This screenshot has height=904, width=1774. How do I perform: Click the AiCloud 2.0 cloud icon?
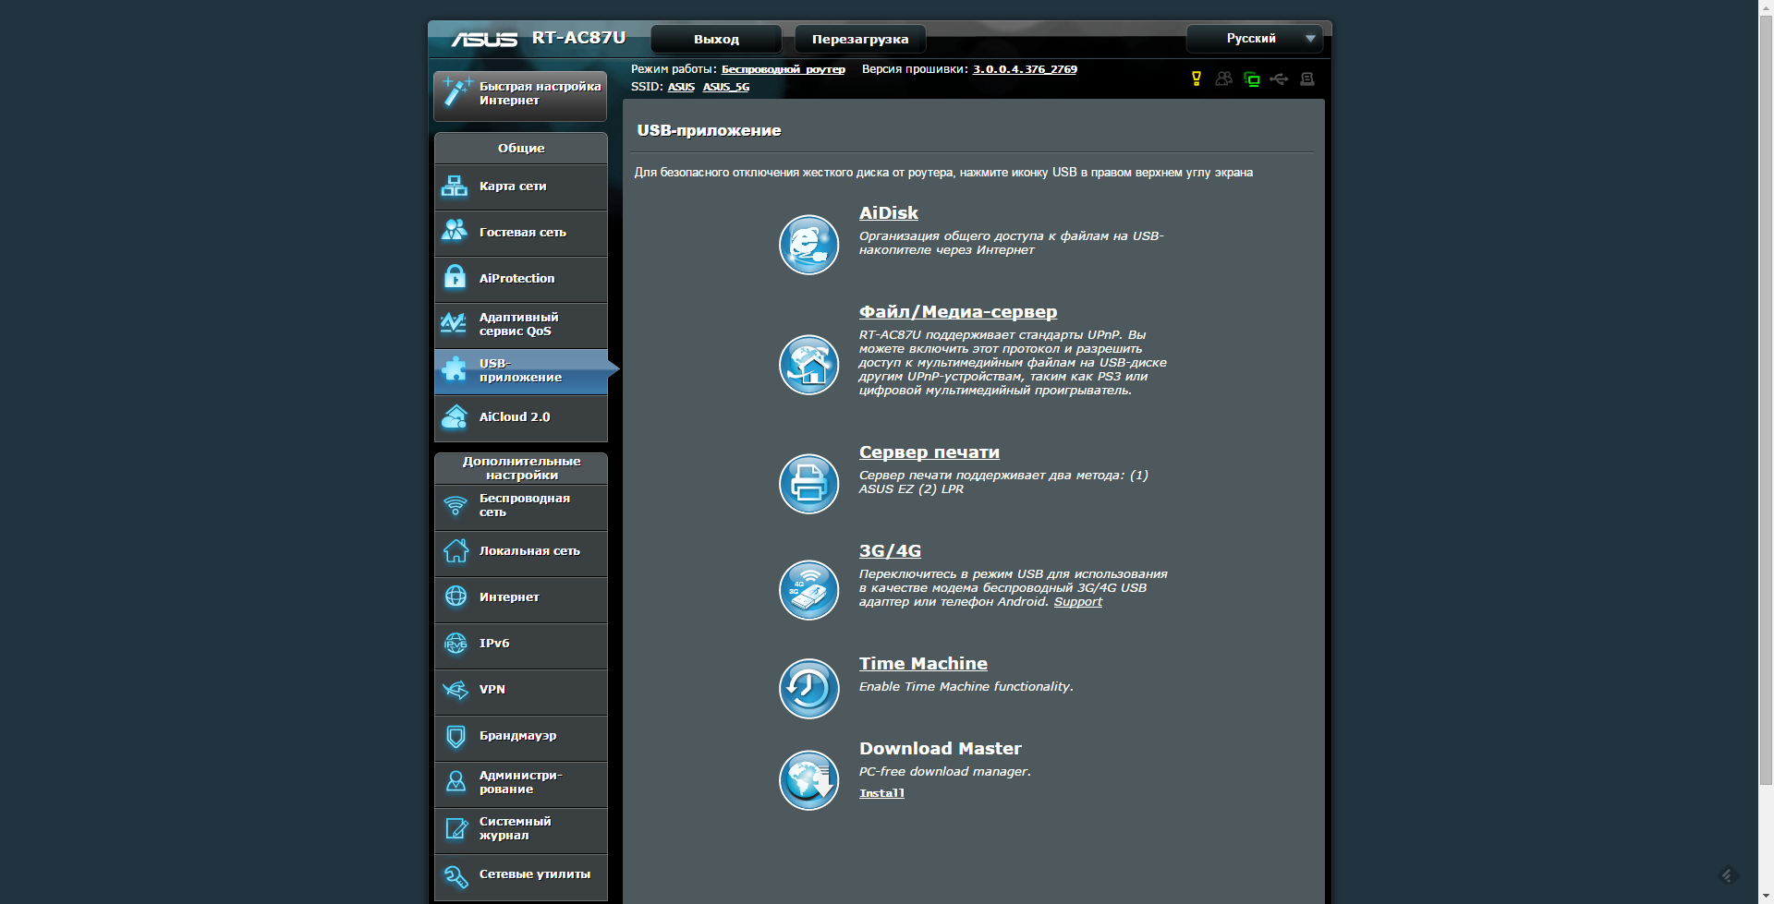click(x=455, y=416)
